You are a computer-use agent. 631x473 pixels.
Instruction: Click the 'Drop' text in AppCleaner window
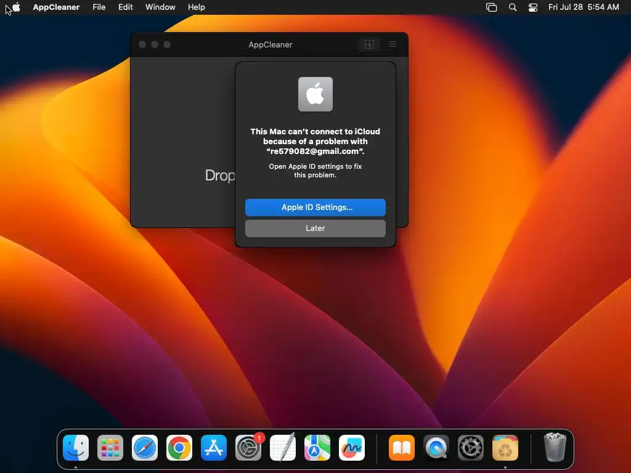(220, 176)
